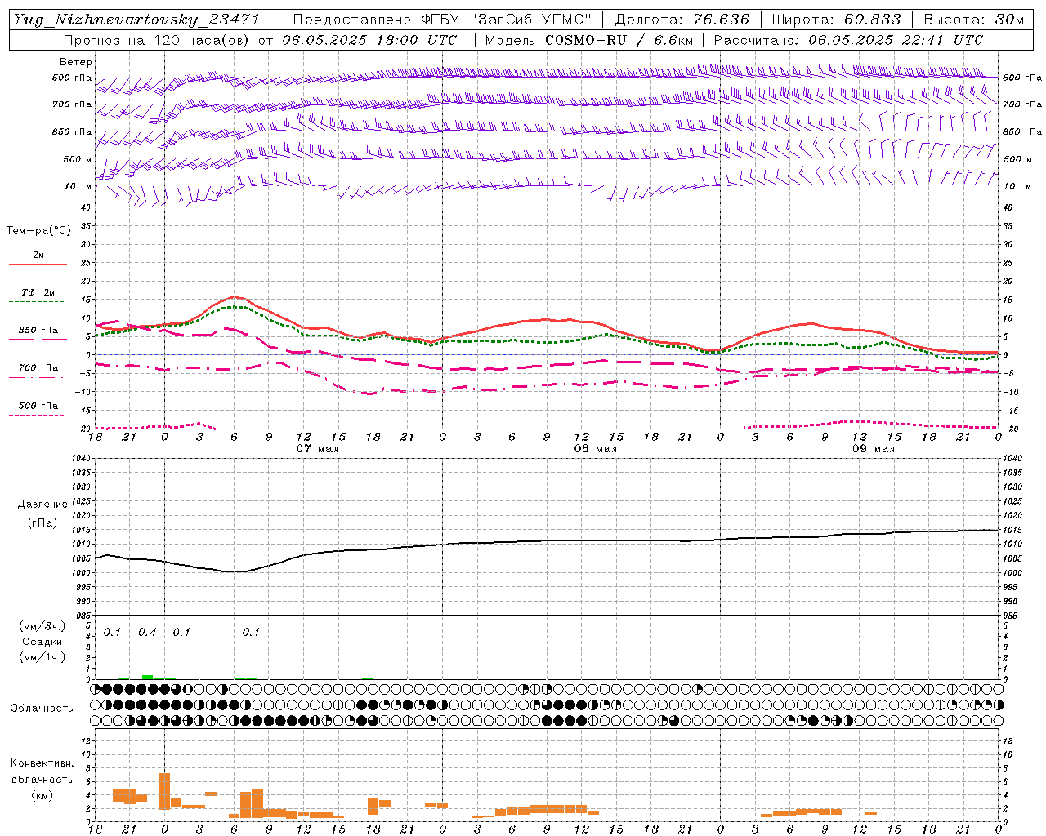Click the Ветер panel label
This screenshot has width=1046, height=836.
tap(75, 62)
